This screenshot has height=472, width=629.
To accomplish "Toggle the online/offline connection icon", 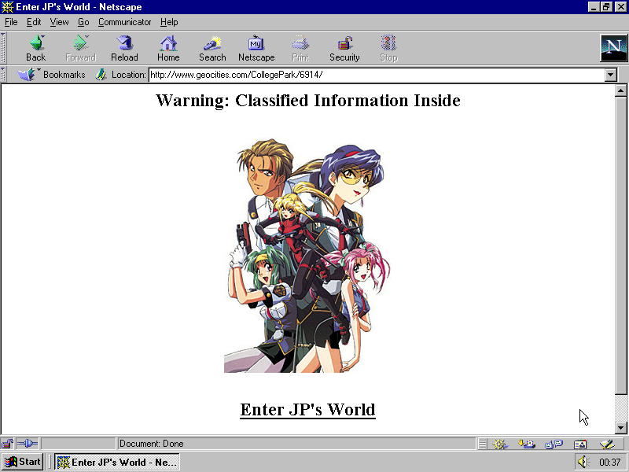I will pyautogui.click(x=28, y=444).
